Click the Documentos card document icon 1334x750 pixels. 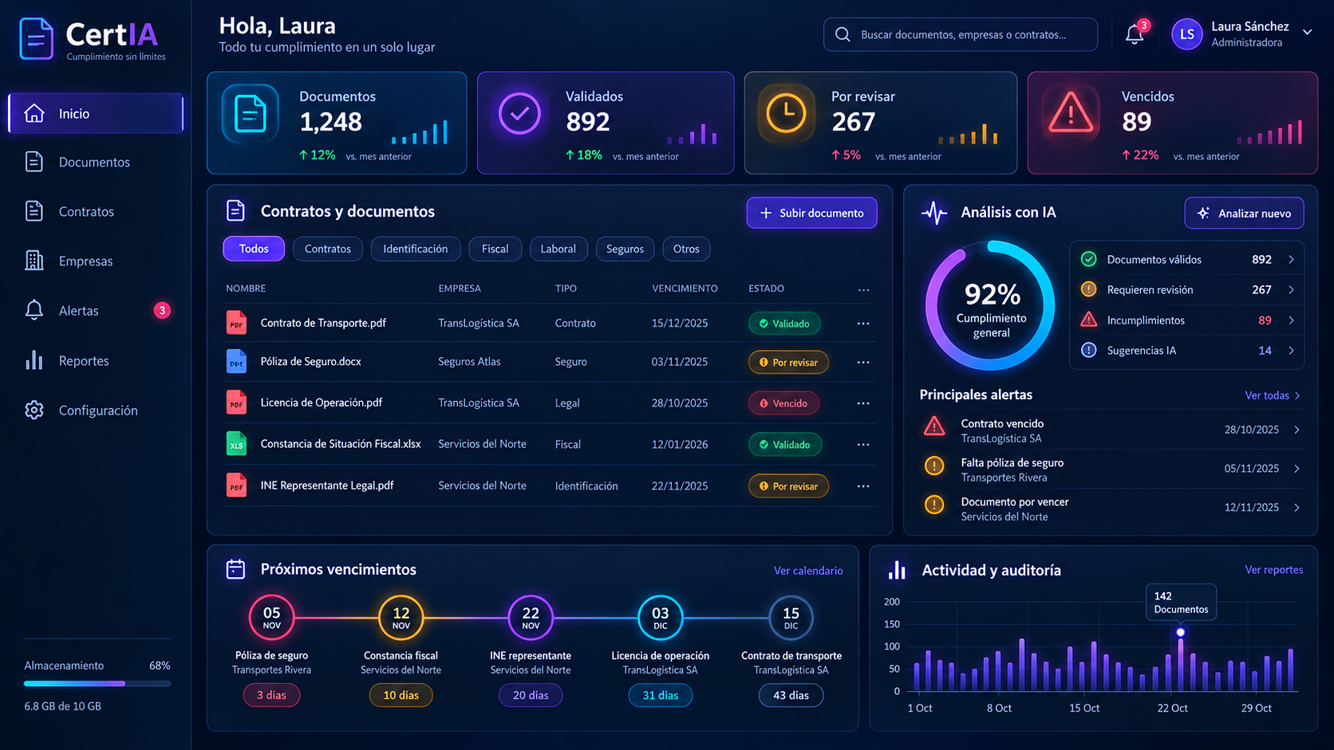[250, 114]
